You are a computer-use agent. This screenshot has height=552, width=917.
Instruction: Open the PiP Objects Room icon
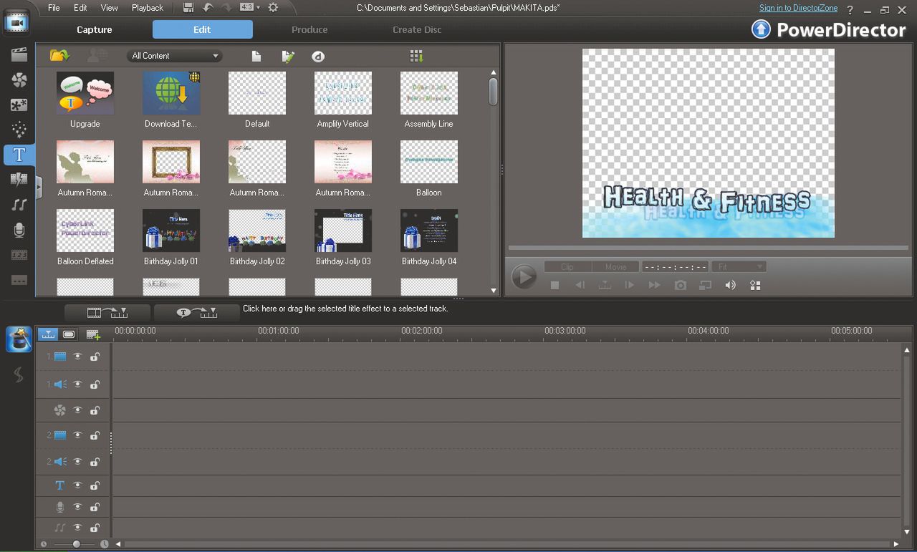pyautogui.click(x=19, y=105)
